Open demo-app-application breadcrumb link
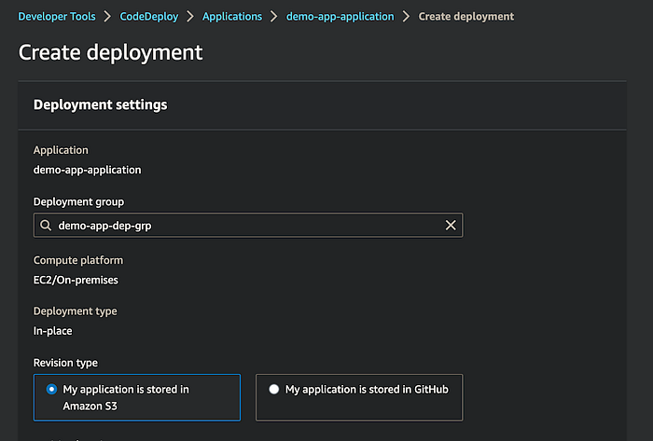 (340, 17)
